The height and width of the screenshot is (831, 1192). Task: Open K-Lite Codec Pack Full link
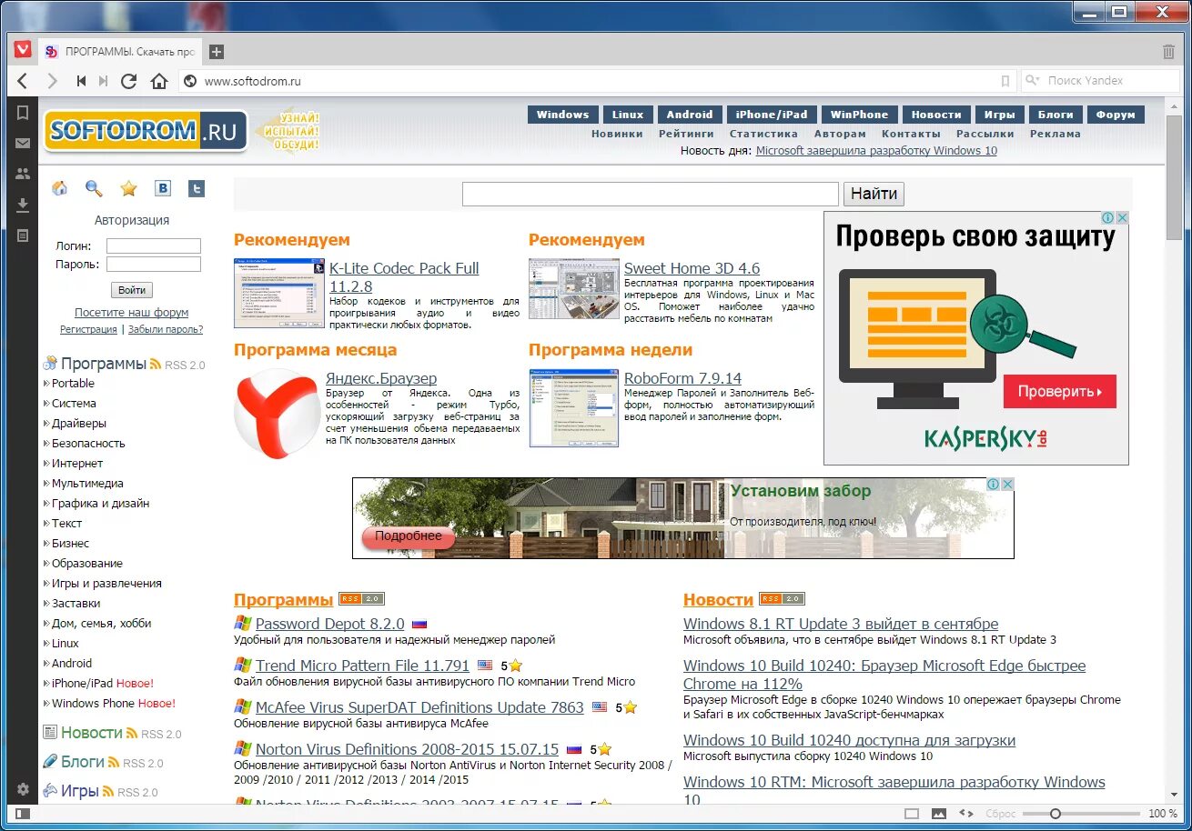404,277
